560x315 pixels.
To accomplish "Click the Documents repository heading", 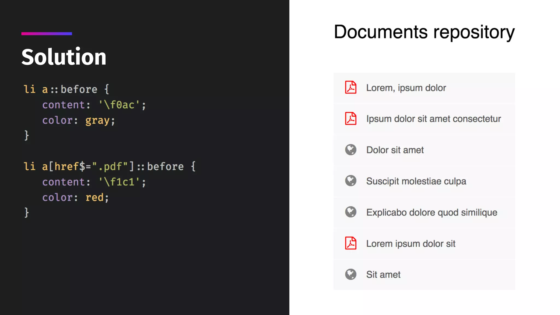I will click(424, 32).
